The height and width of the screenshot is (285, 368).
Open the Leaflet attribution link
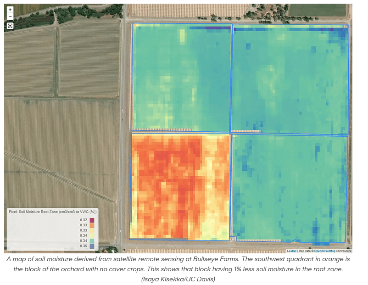tap(291, 251)
